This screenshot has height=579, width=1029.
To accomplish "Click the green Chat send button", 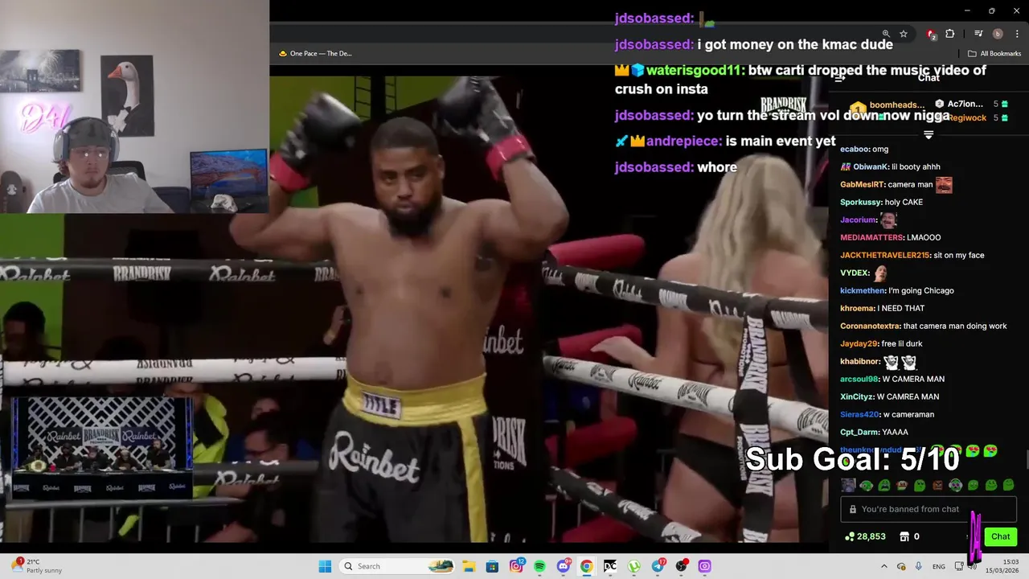I will pos(1000,536).
